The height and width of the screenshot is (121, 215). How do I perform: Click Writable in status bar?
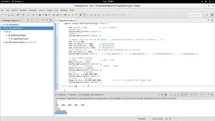click(142, 119)
